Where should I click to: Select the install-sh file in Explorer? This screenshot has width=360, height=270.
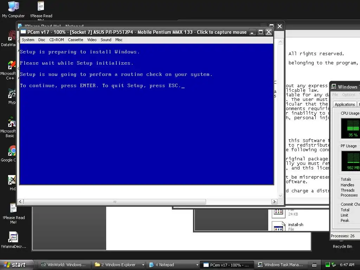coord(296,225)
